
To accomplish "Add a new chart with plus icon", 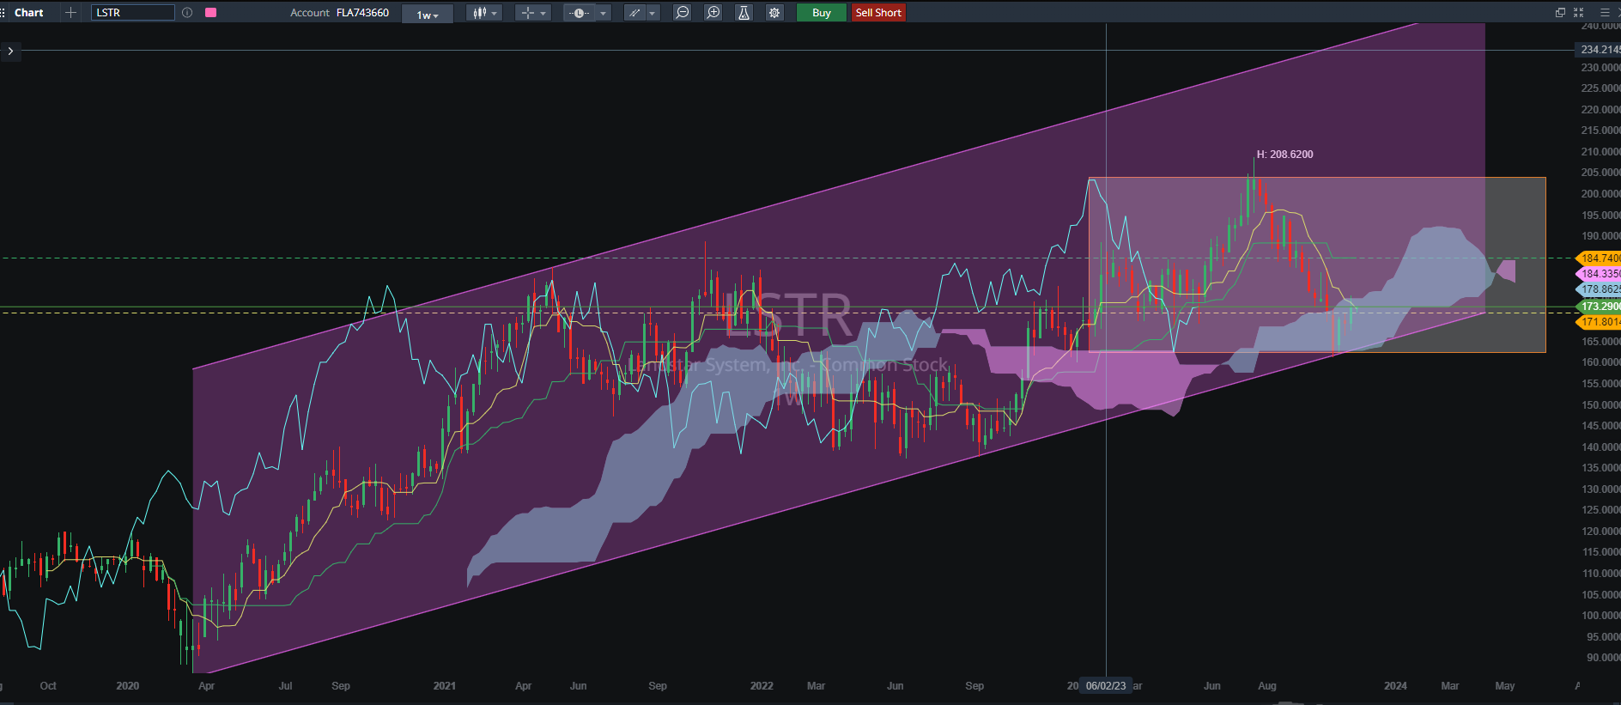I will click(x=71, y=13).
